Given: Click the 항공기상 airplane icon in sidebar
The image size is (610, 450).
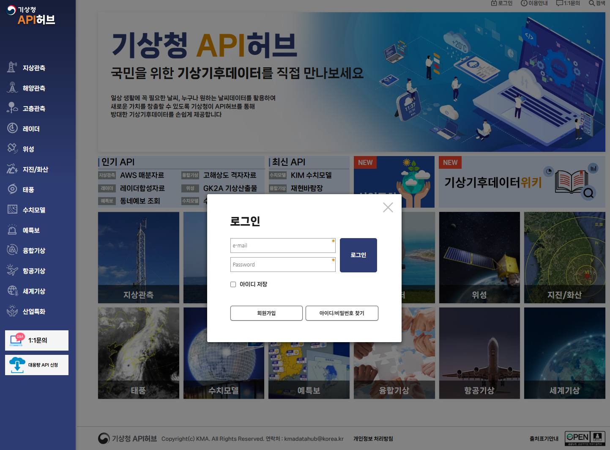Looking at the screenshot, I should pyautogui.click(x=12, y=270).
